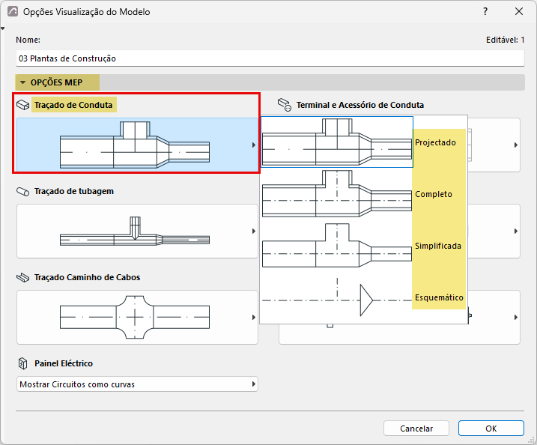Open the Traçado de Conduta preview dropdown
This screenshot has height=445, width=537.
coord(137,145)
